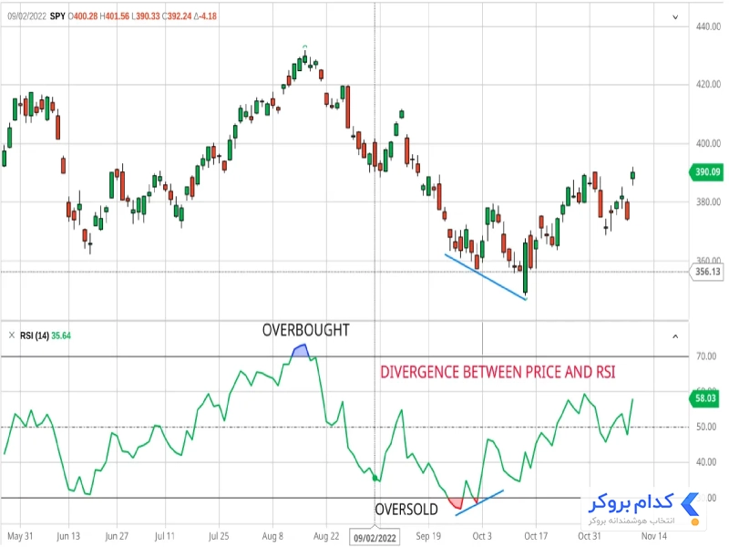Close the RSI (14) indicator
This screenshot has height=547, width=729.
[12, 335]
